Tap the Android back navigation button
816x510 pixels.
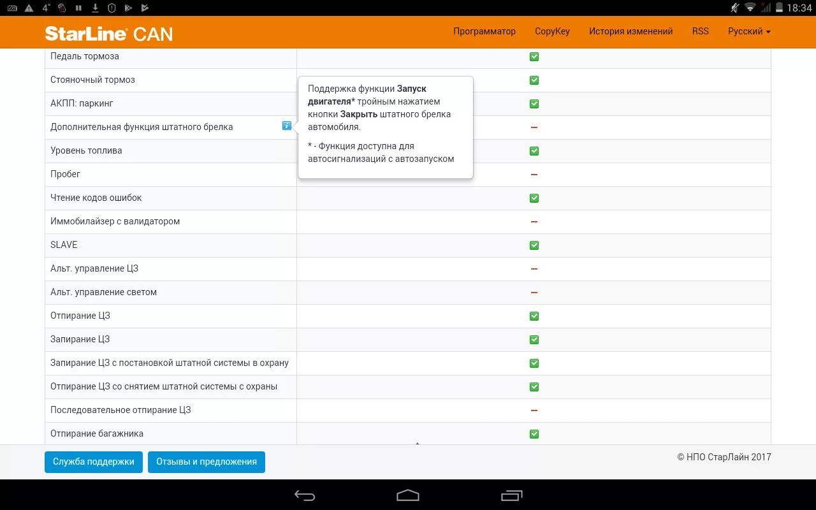point(305,495)
